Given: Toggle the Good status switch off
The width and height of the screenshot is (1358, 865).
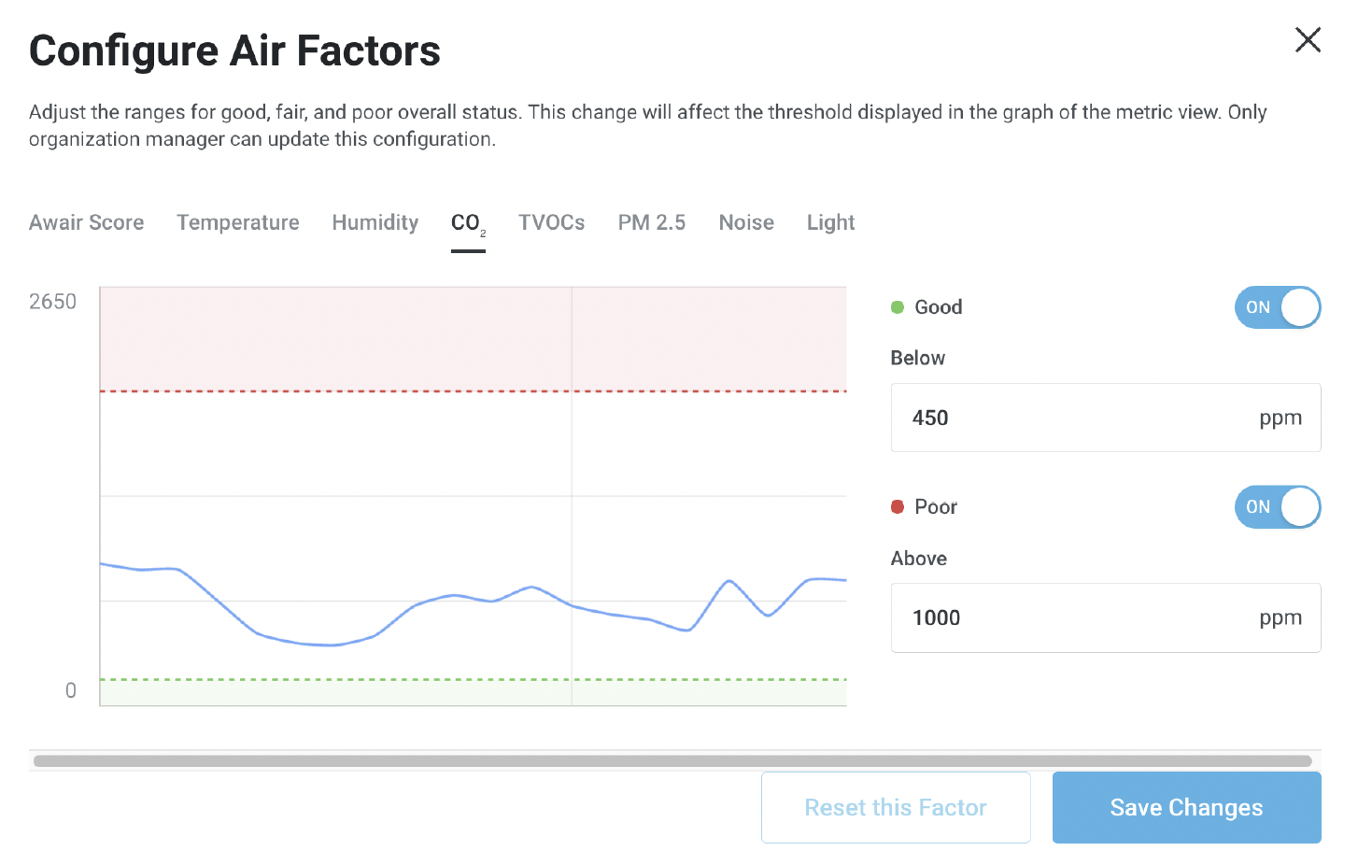Looking at the screenshot, I should coord(1278,307).
